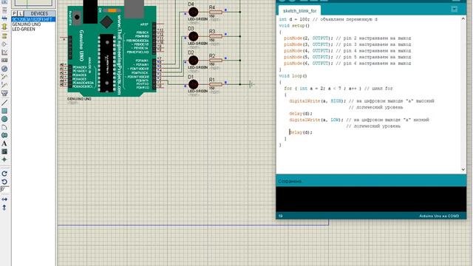The width and height of the screenshot is (473, 266).
Task: Rotate the component clockwise
Action: pyautogui.click(x=4, y=174)
